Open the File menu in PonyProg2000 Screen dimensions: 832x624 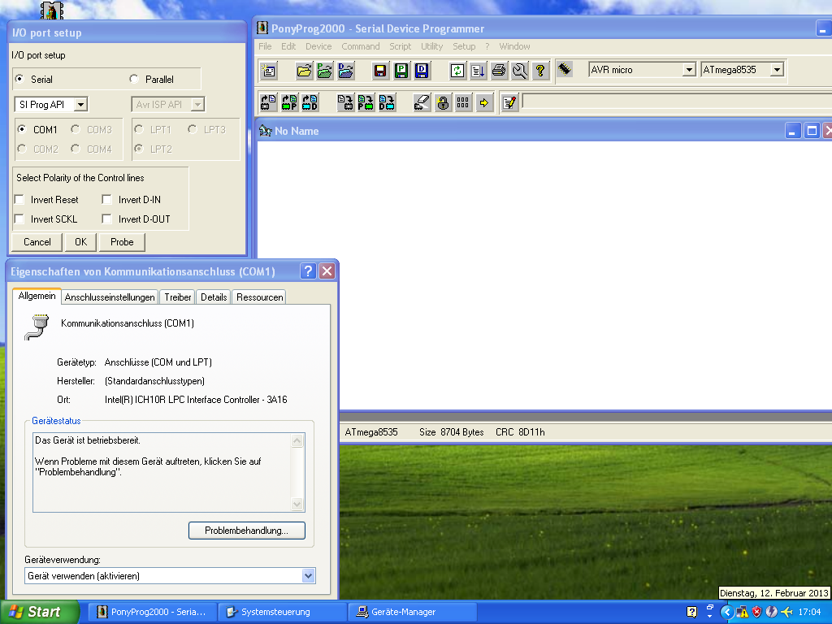pyautogui.click(x=266, y=46)
